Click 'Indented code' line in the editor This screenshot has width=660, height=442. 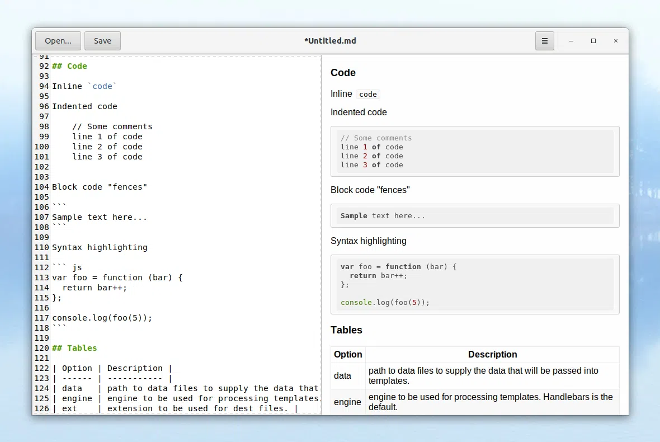pyautogui.click(x=84, y=106)
